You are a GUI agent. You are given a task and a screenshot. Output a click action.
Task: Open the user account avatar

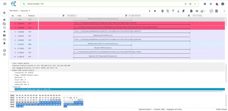point(223,4)
